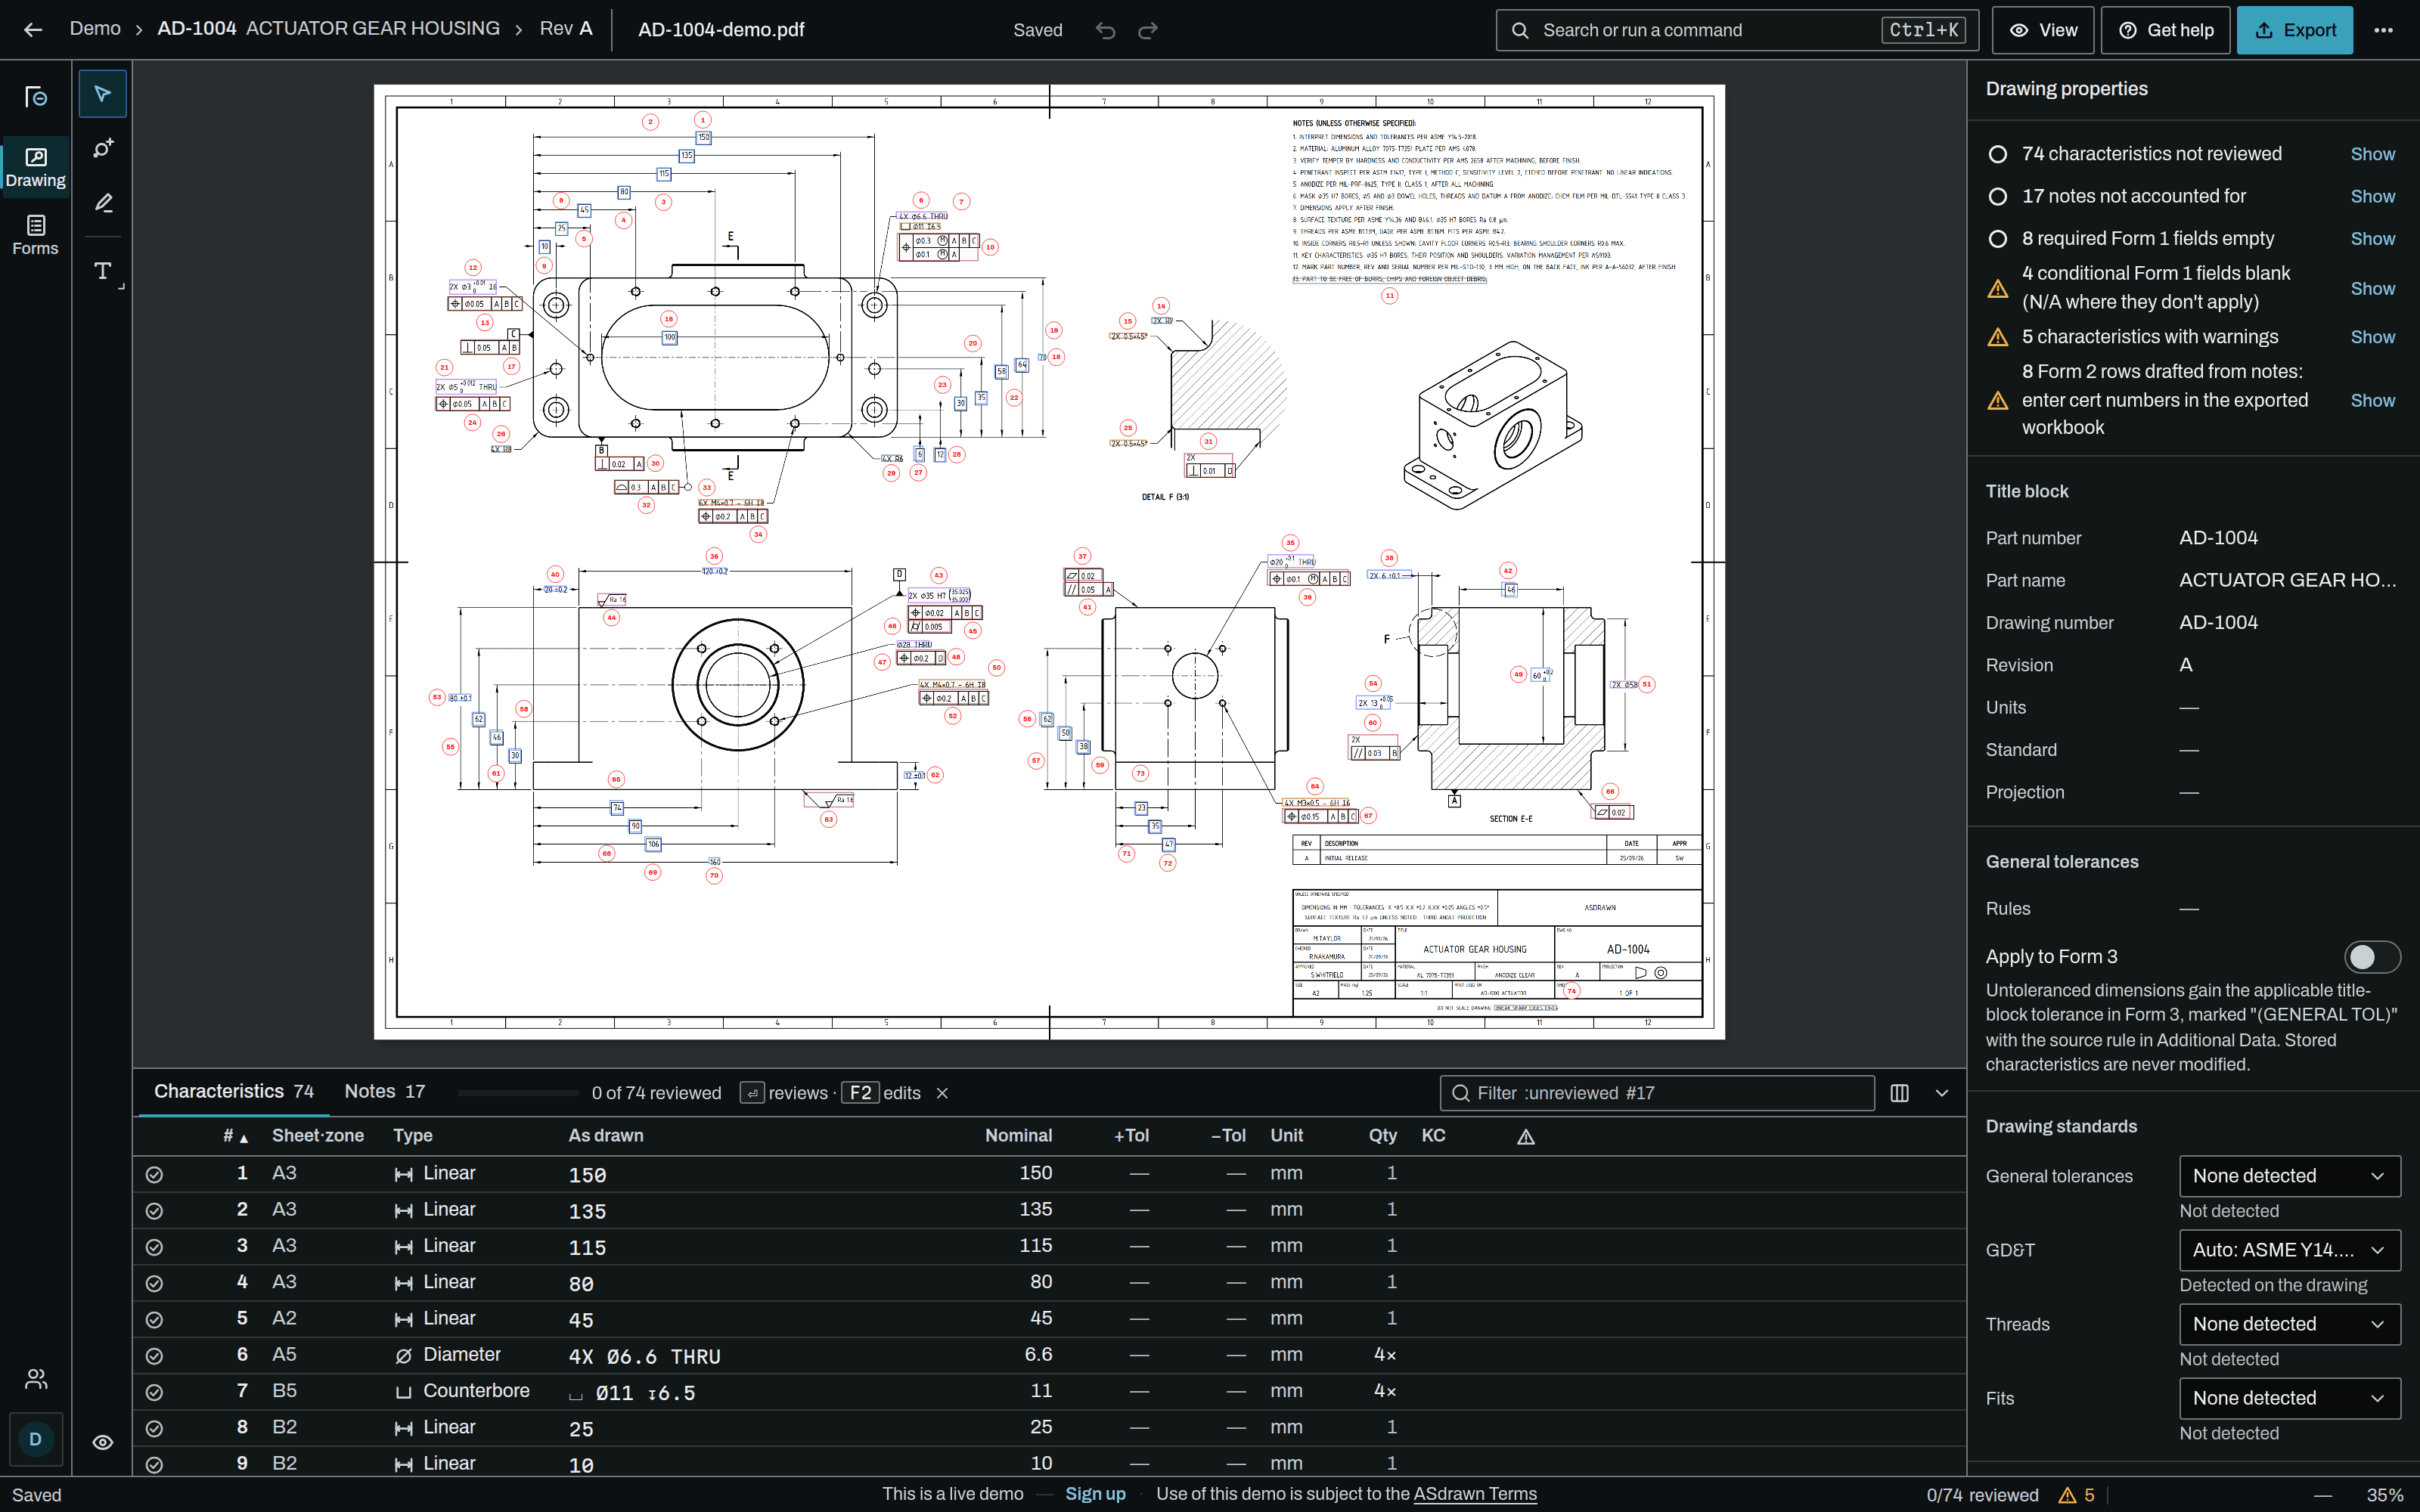Click status bar warnings count 5

pyautogui.click(x=2077, y=1495)
